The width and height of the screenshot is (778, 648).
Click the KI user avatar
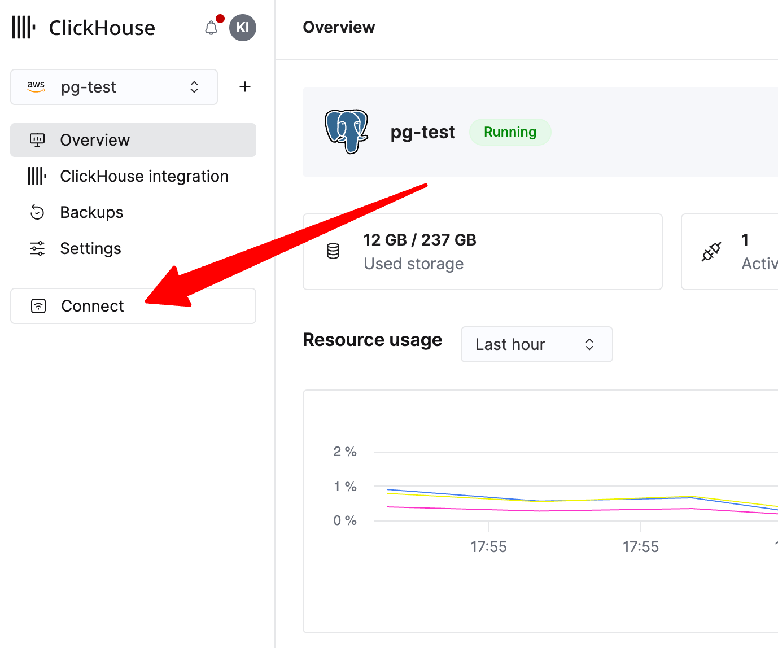(243, 27)
